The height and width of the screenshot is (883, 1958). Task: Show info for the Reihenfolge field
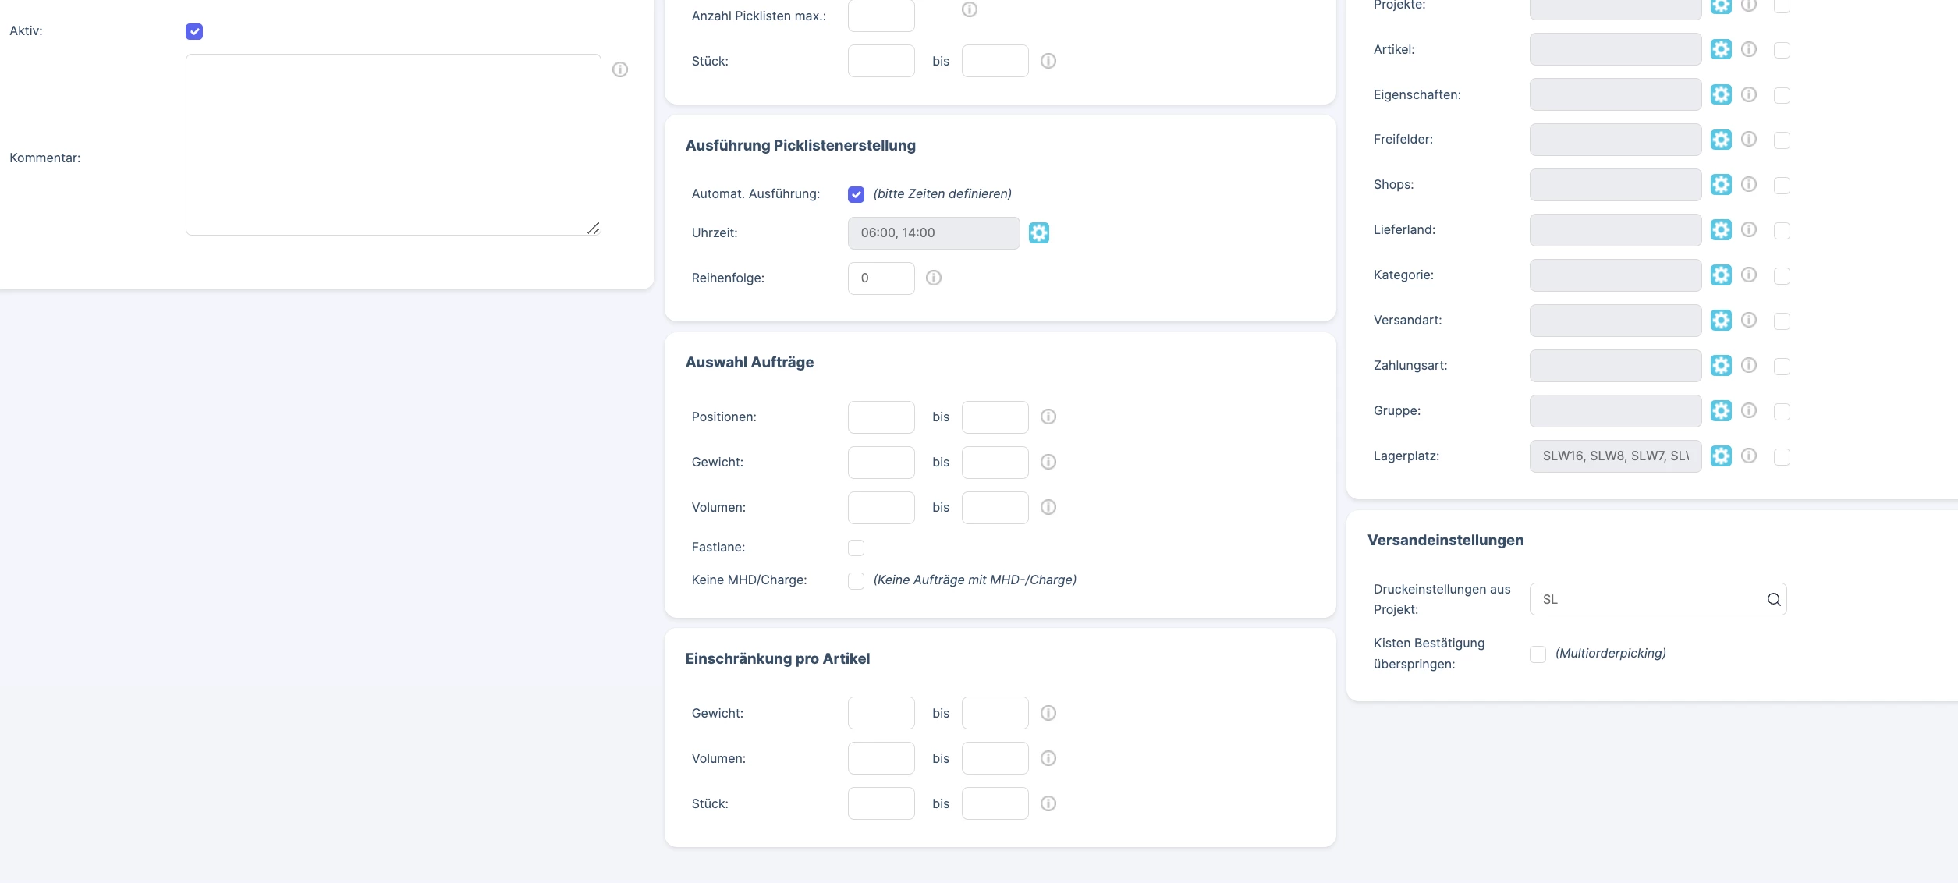click(x=933, y=278)
